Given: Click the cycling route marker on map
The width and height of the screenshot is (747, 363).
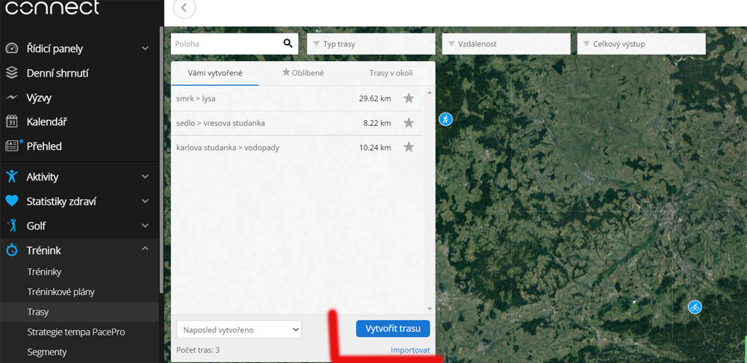Looking at the screenshot, I should (695, 307).
